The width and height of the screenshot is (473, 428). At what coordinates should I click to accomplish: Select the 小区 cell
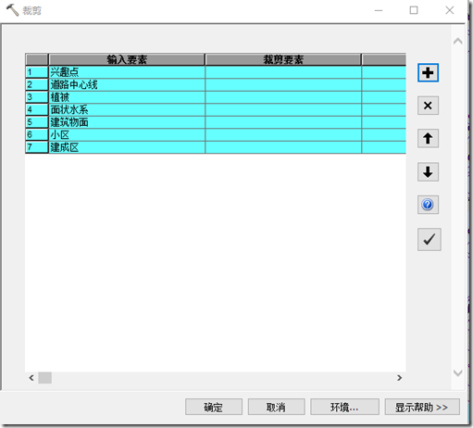point(127,135)
